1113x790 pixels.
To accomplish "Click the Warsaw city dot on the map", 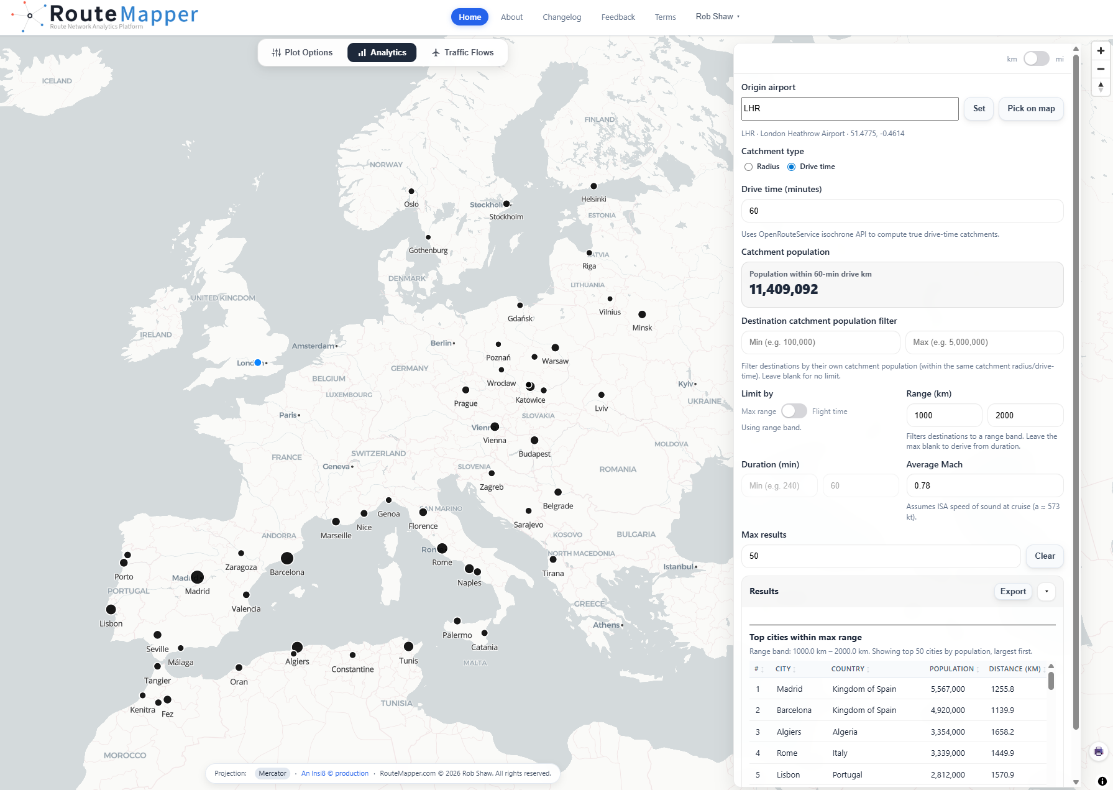I will coord(555,347).
